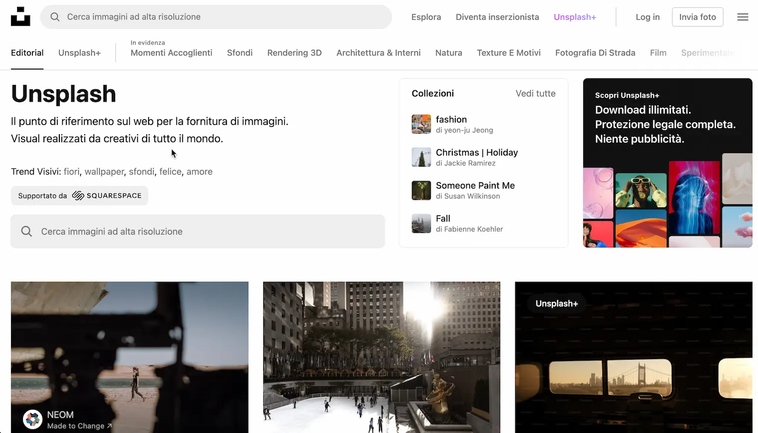This screenshot has width=758, height=433.
Task: Open the ice rink city photo
Action: tap(381, 357)
